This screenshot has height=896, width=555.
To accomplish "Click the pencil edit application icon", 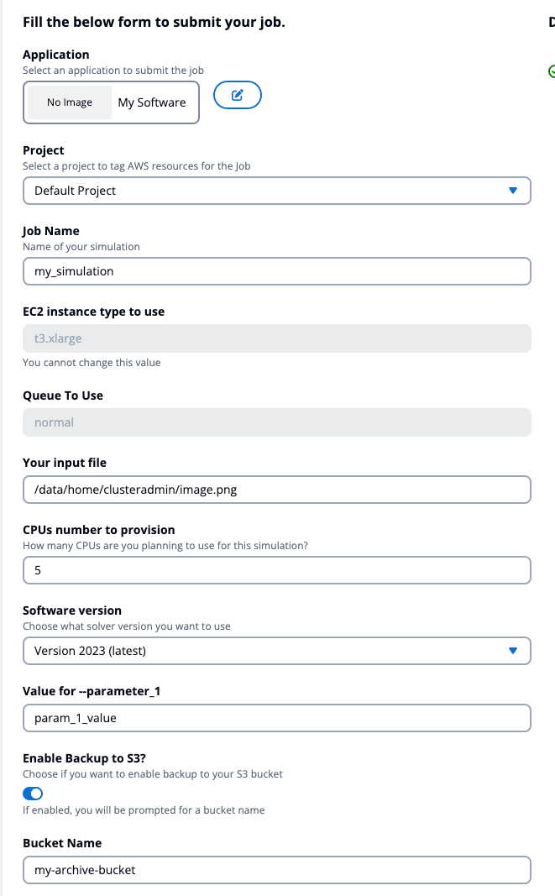I will coord(238,96).
